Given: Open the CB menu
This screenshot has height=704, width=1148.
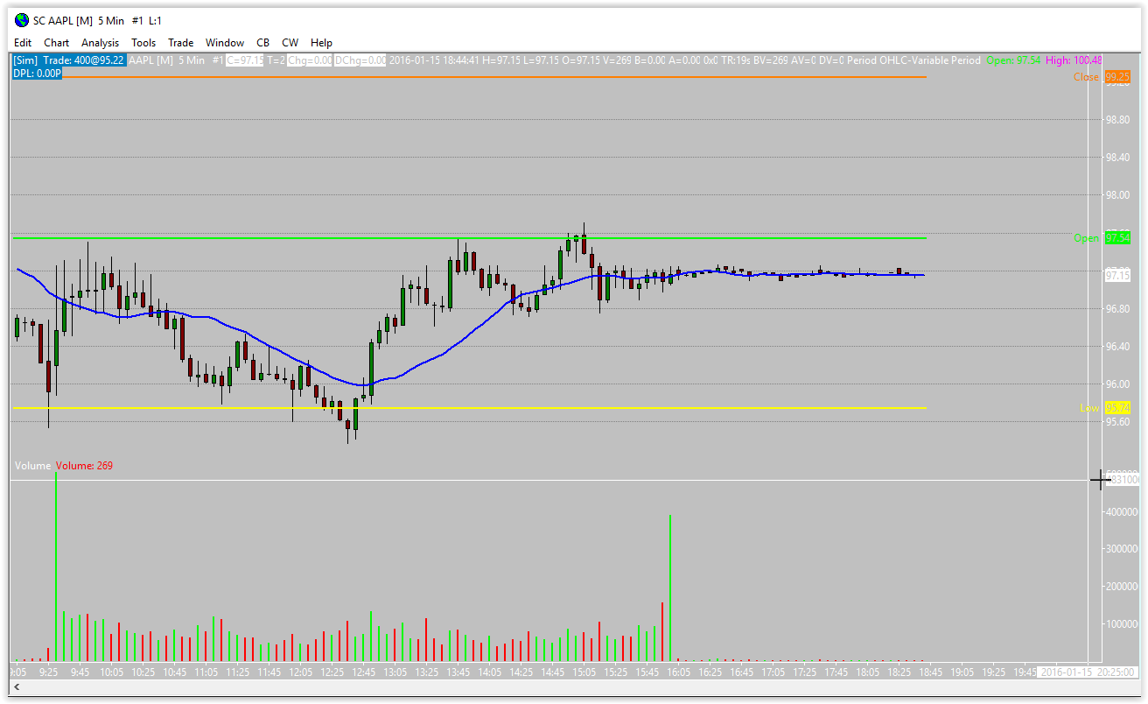Looking at the screenshot, I should click(263, 42).
